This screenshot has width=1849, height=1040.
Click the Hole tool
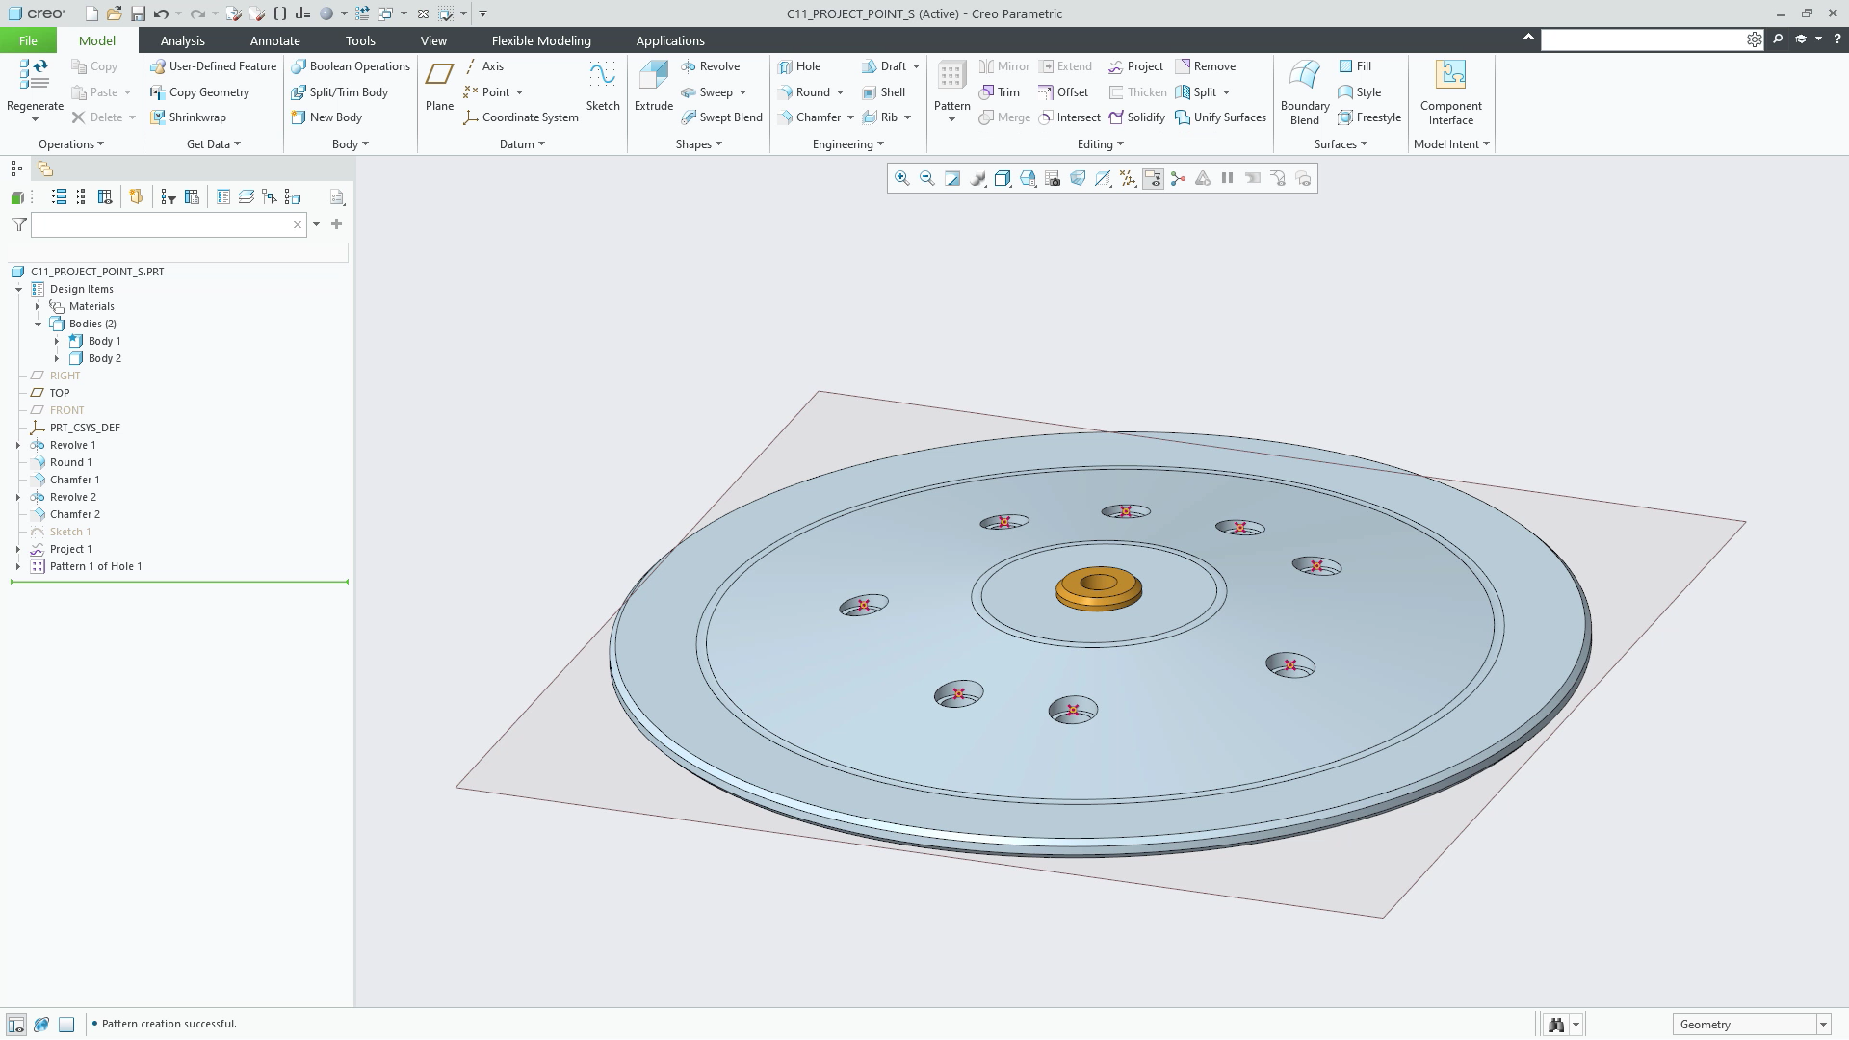click(x=798, y=66)
